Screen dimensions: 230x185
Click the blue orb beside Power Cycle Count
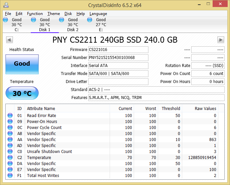[10, 128]
